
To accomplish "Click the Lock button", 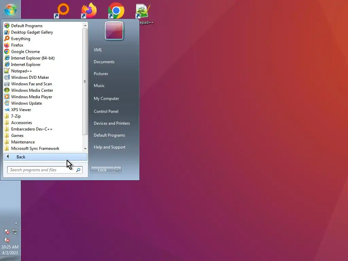I will pyautogui.click(x=102, y=170).
